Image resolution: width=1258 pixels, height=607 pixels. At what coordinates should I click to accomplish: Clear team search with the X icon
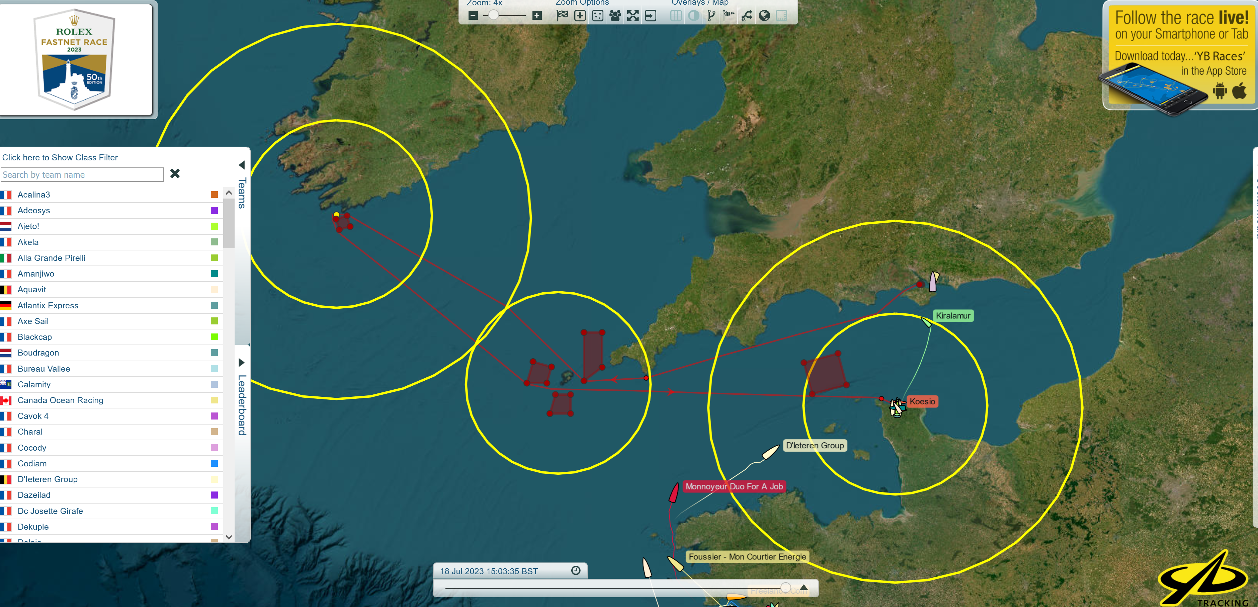pyautogui.click(x=175, y=173)
